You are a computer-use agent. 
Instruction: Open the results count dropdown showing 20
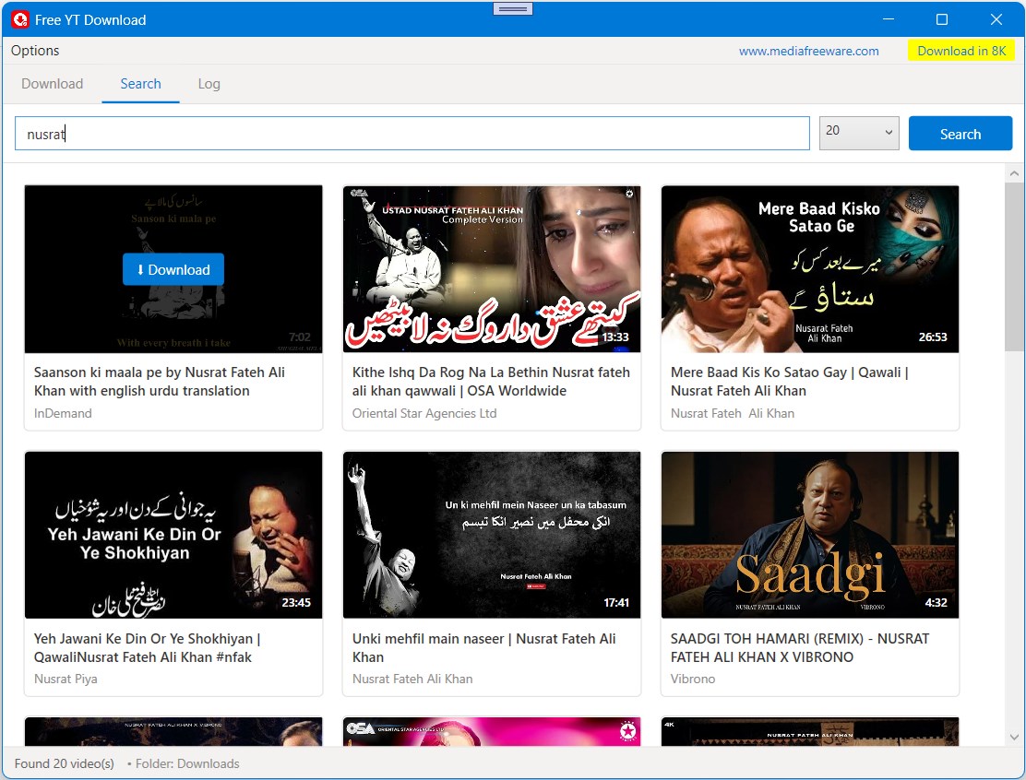click(858, 133)
